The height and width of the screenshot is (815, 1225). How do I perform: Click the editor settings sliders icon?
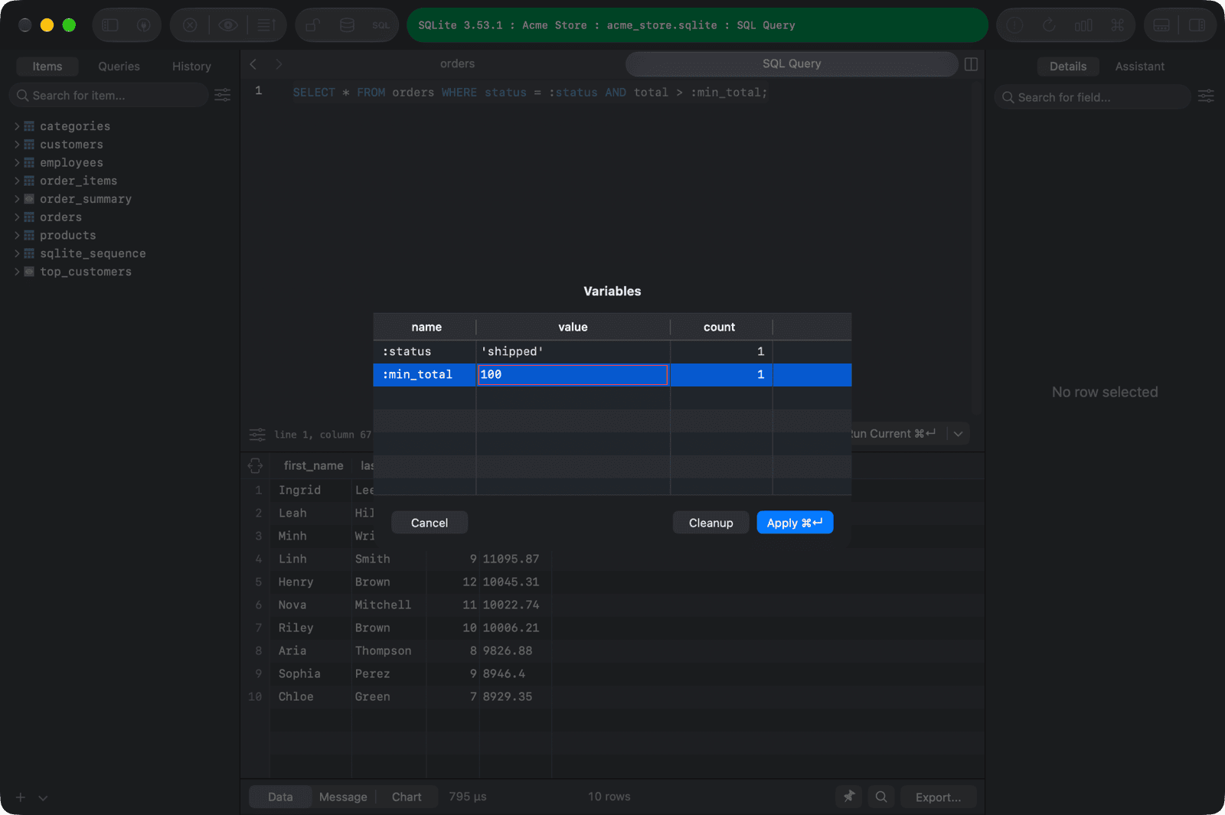[x=257, y=435]
